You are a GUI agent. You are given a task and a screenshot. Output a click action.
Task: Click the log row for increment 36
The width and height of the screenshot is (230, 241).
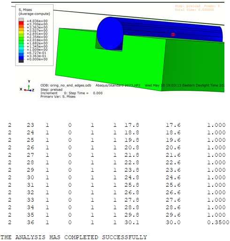pos(119,222)
